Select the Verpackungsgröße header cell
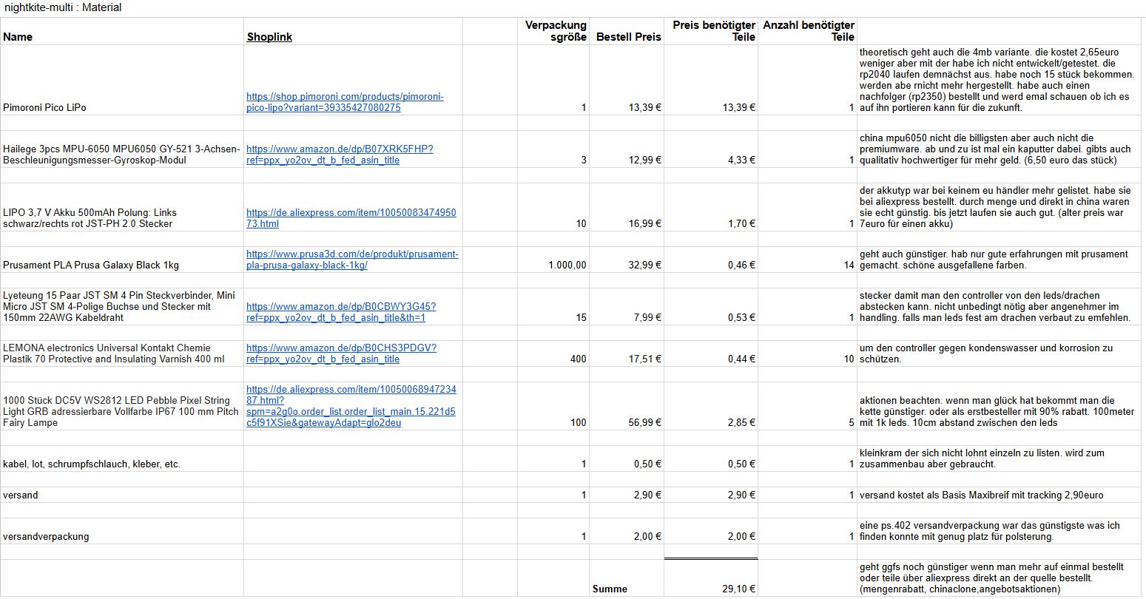Screen dimensions: 1146x599 point(555,31)
